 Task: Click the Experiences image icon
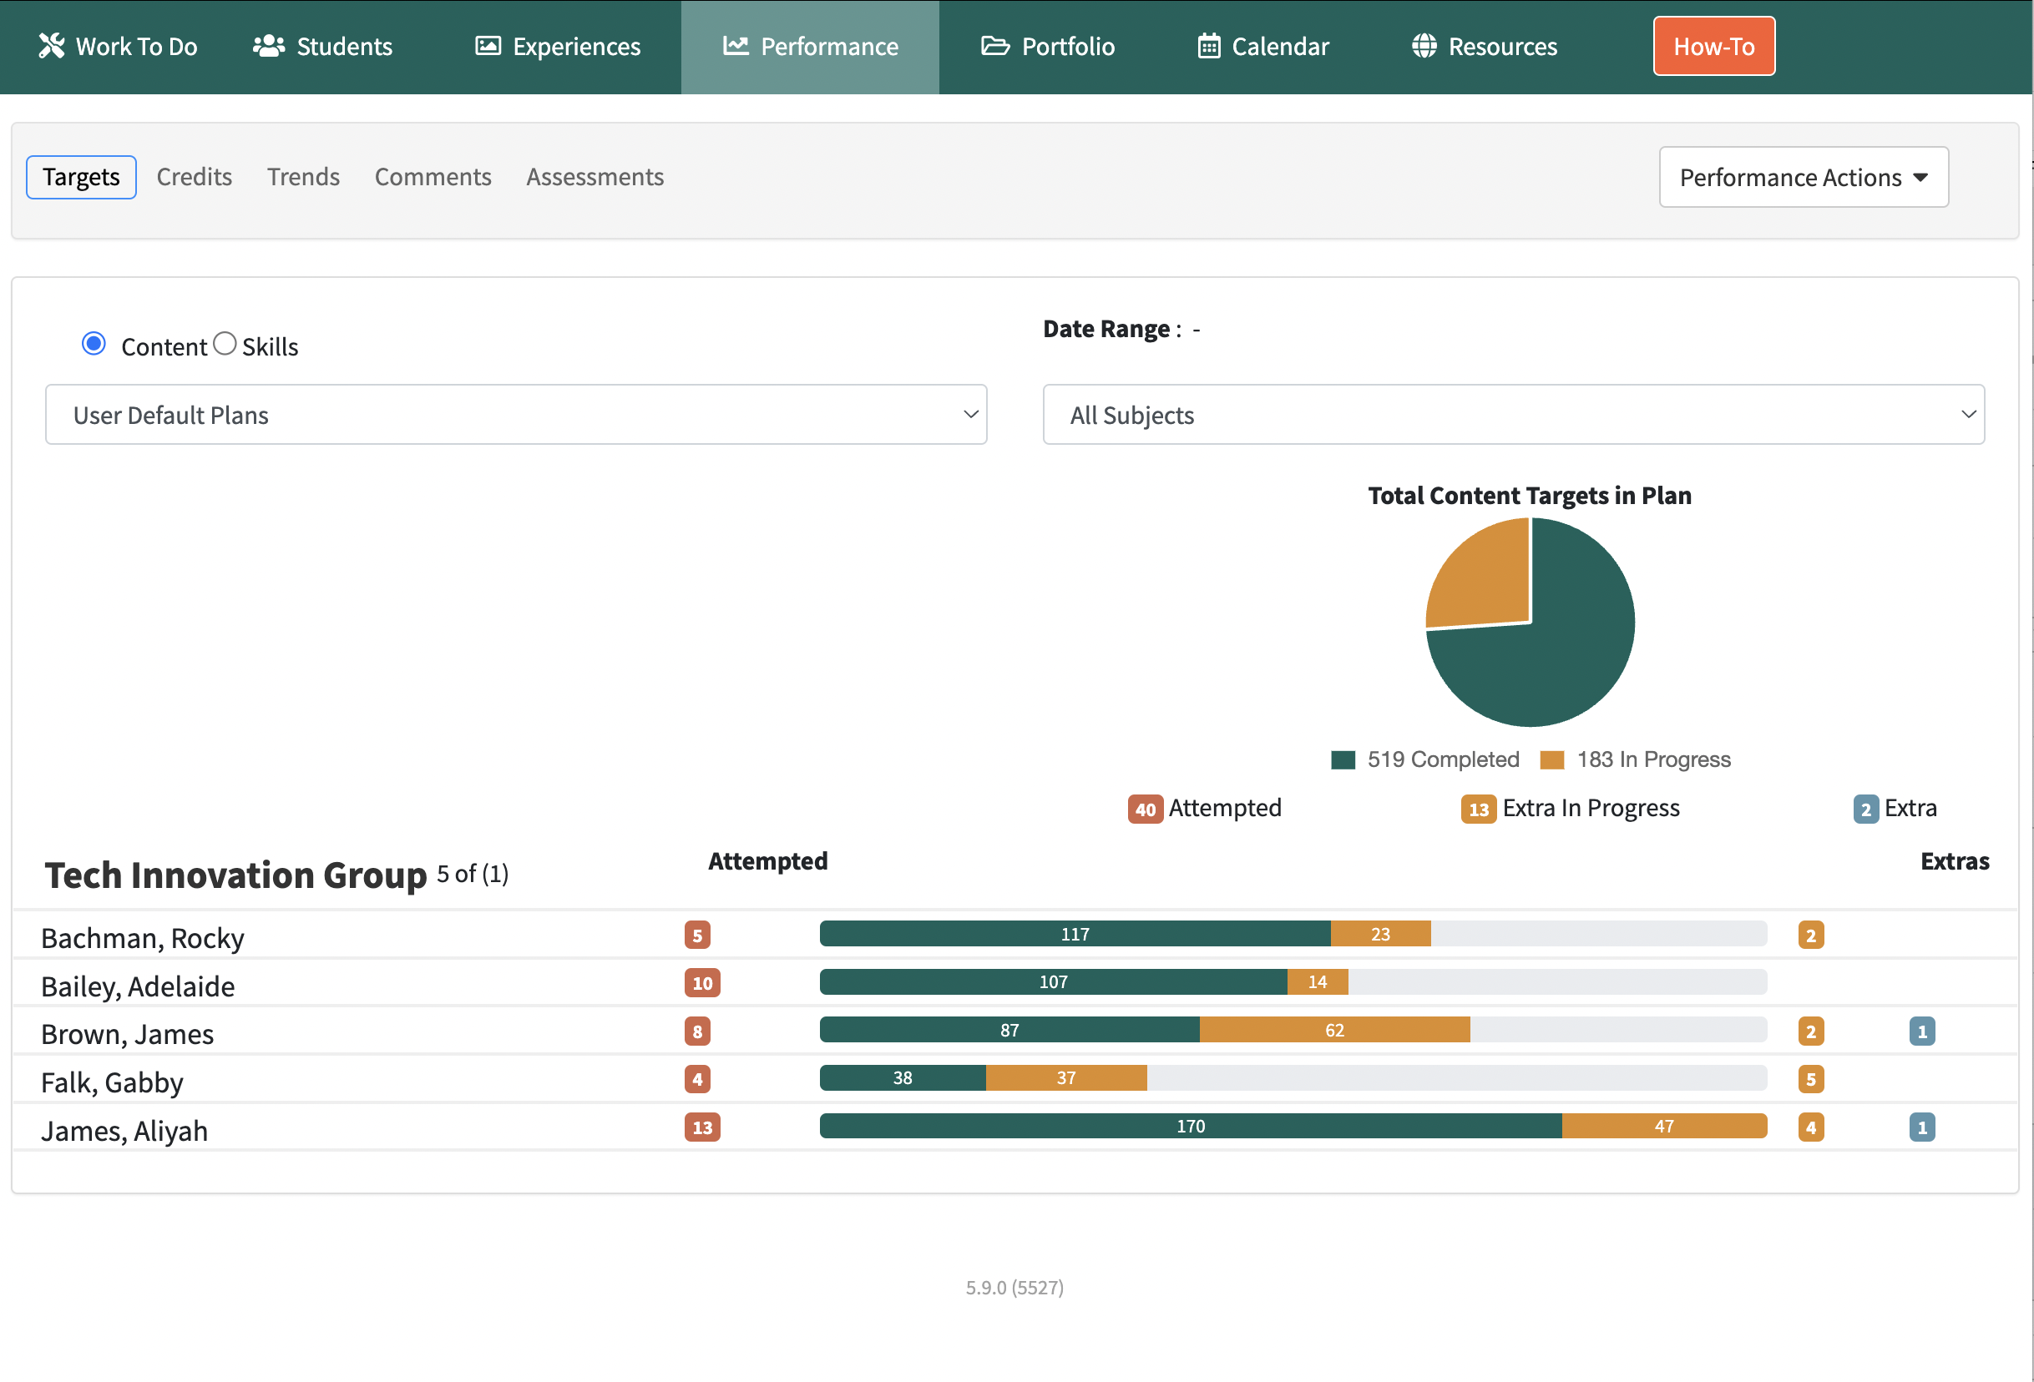488,47
